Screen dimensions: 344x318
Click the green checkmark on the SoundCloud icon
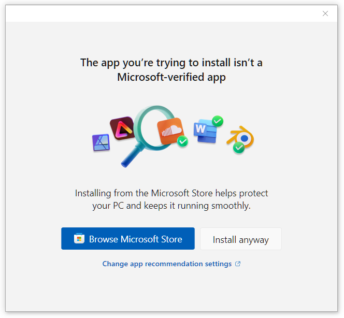(182, 141)
